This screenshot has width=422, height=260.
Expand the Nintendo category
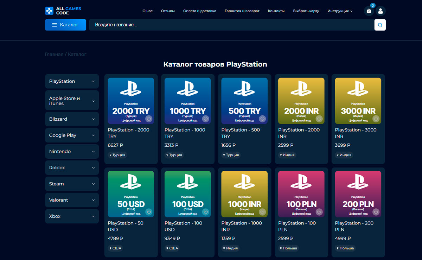pos(72,152)
